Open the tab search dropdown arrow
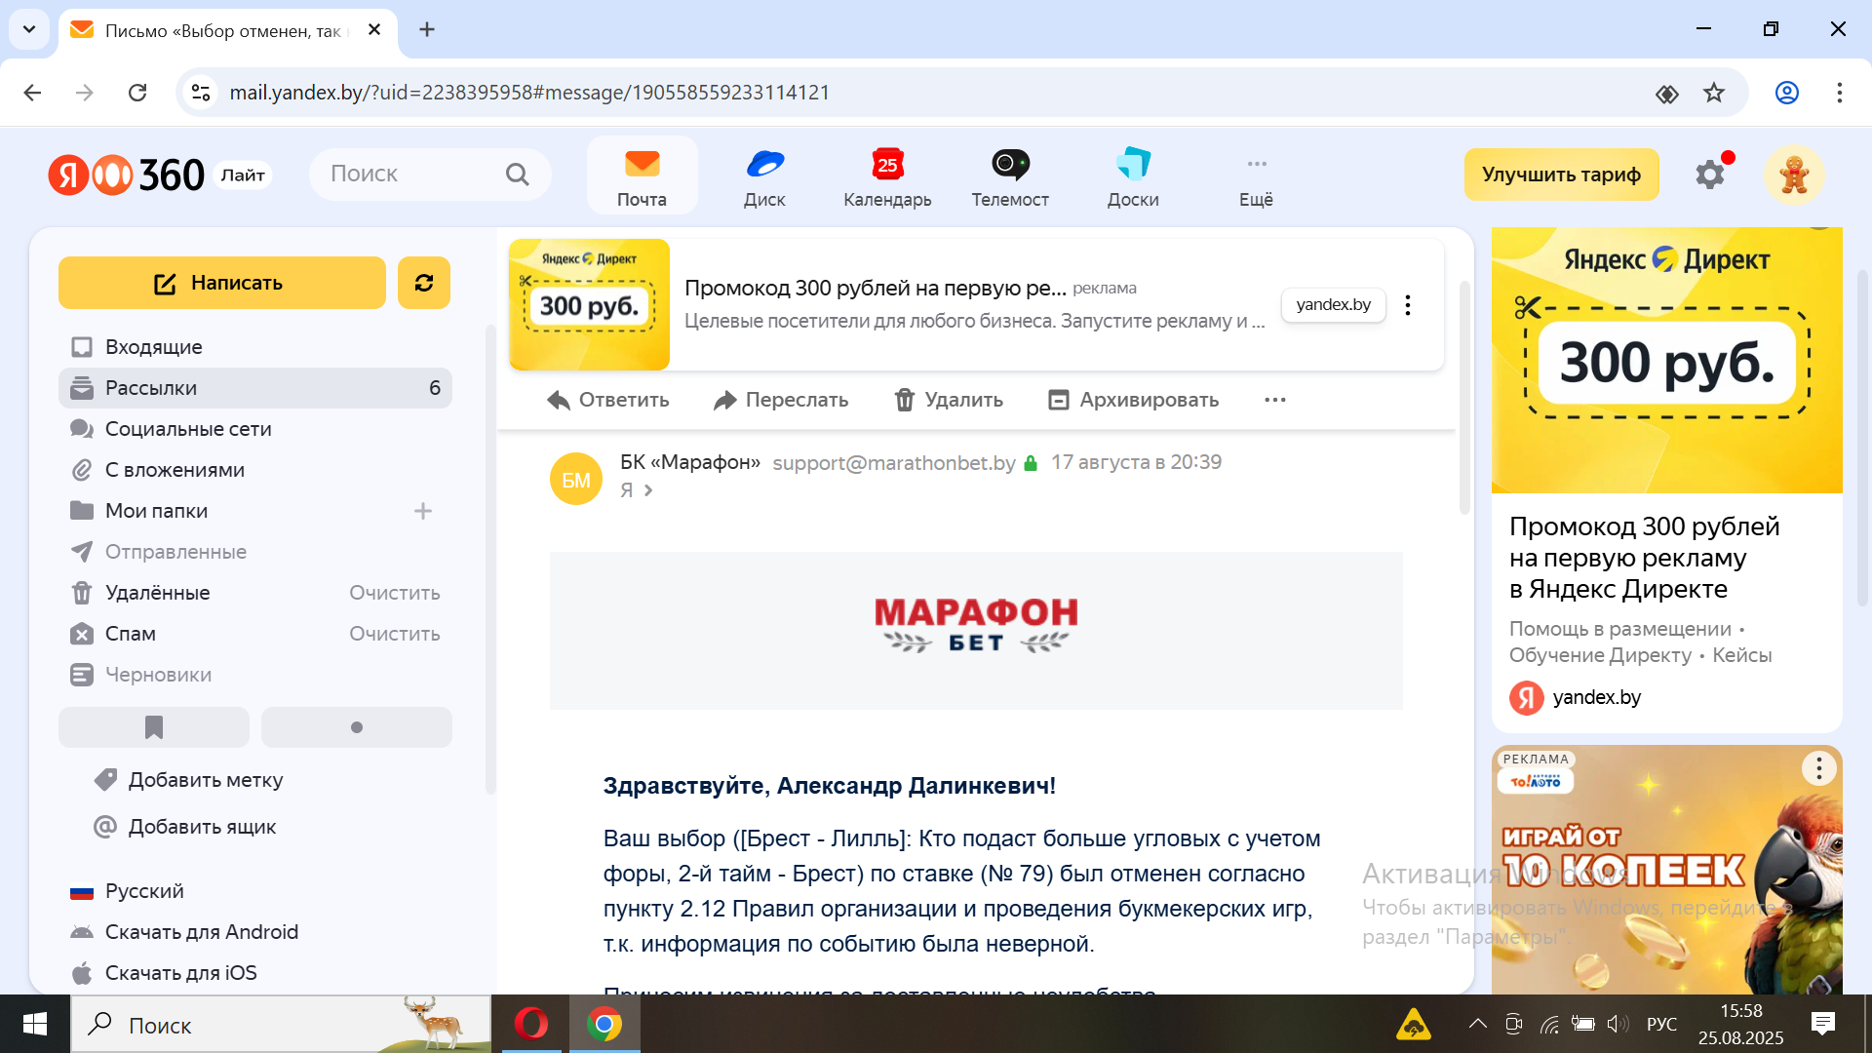Viewport: 1872px width, 1053px height. (x=29, y=29)
